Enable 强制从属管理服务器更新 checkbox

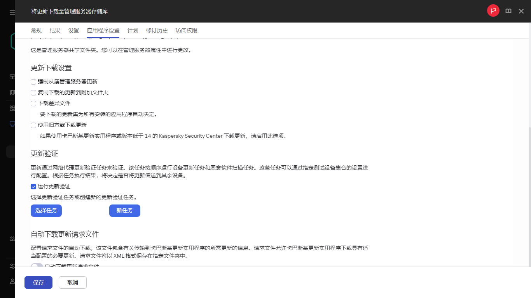pyautogui.click(x=33, y=81)
